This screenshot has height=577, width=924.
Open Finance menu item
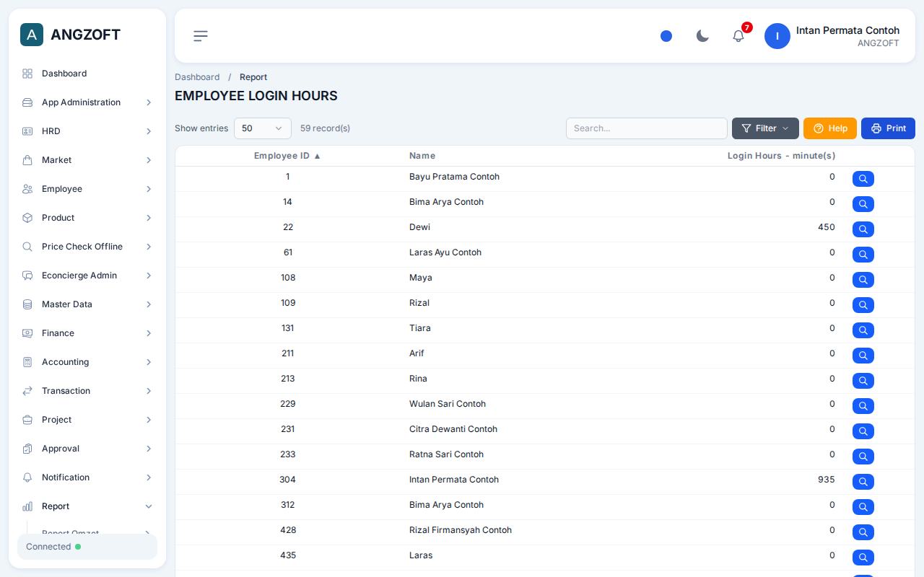[87, 333]
